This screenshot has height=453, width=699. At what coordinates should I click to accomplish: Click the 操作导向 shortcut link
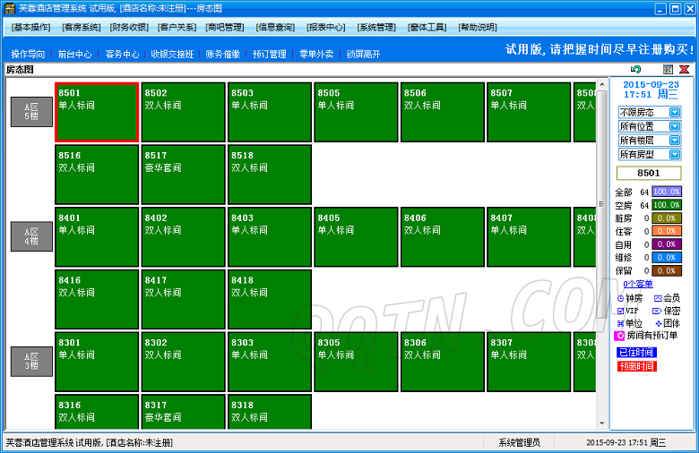point(28,55)
